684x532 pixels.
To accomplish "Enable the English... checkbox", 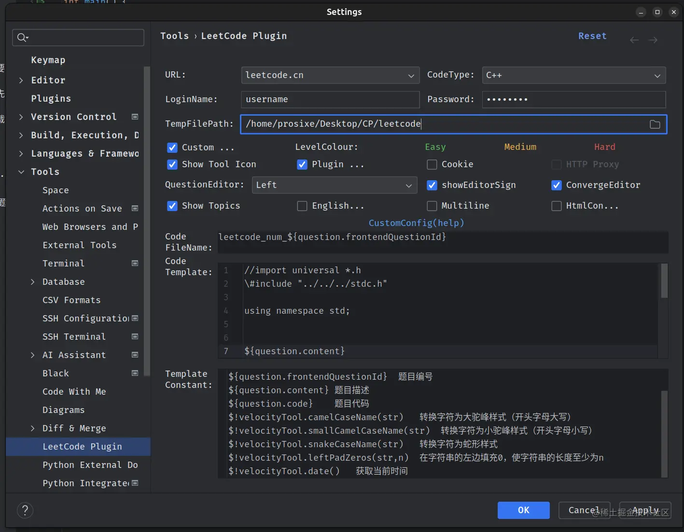I will tap(302, 206).
